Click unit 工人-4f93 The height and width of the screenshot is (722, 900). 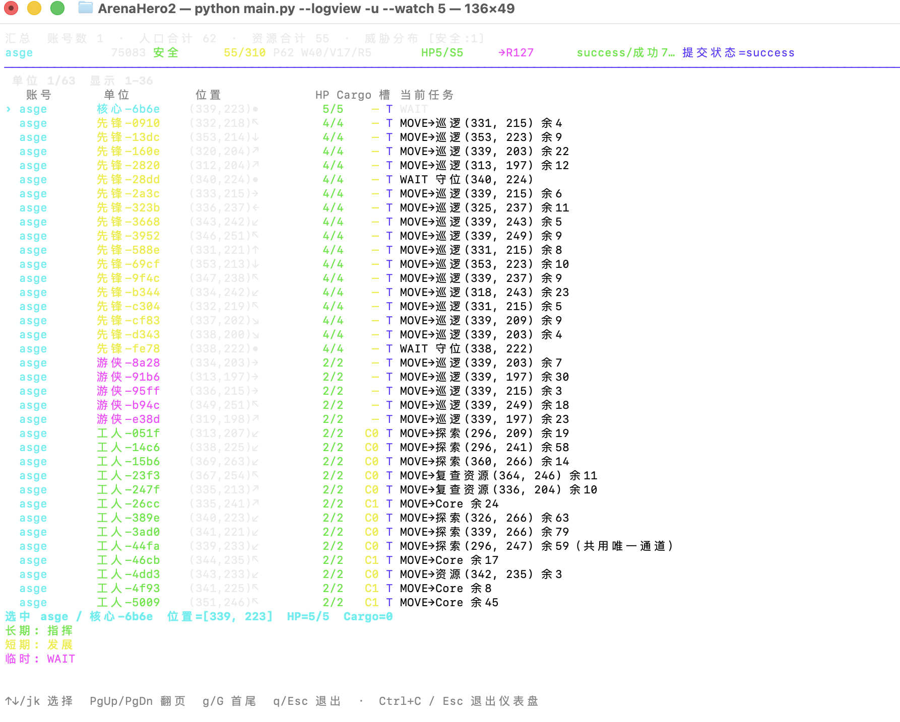click(128, 588)
